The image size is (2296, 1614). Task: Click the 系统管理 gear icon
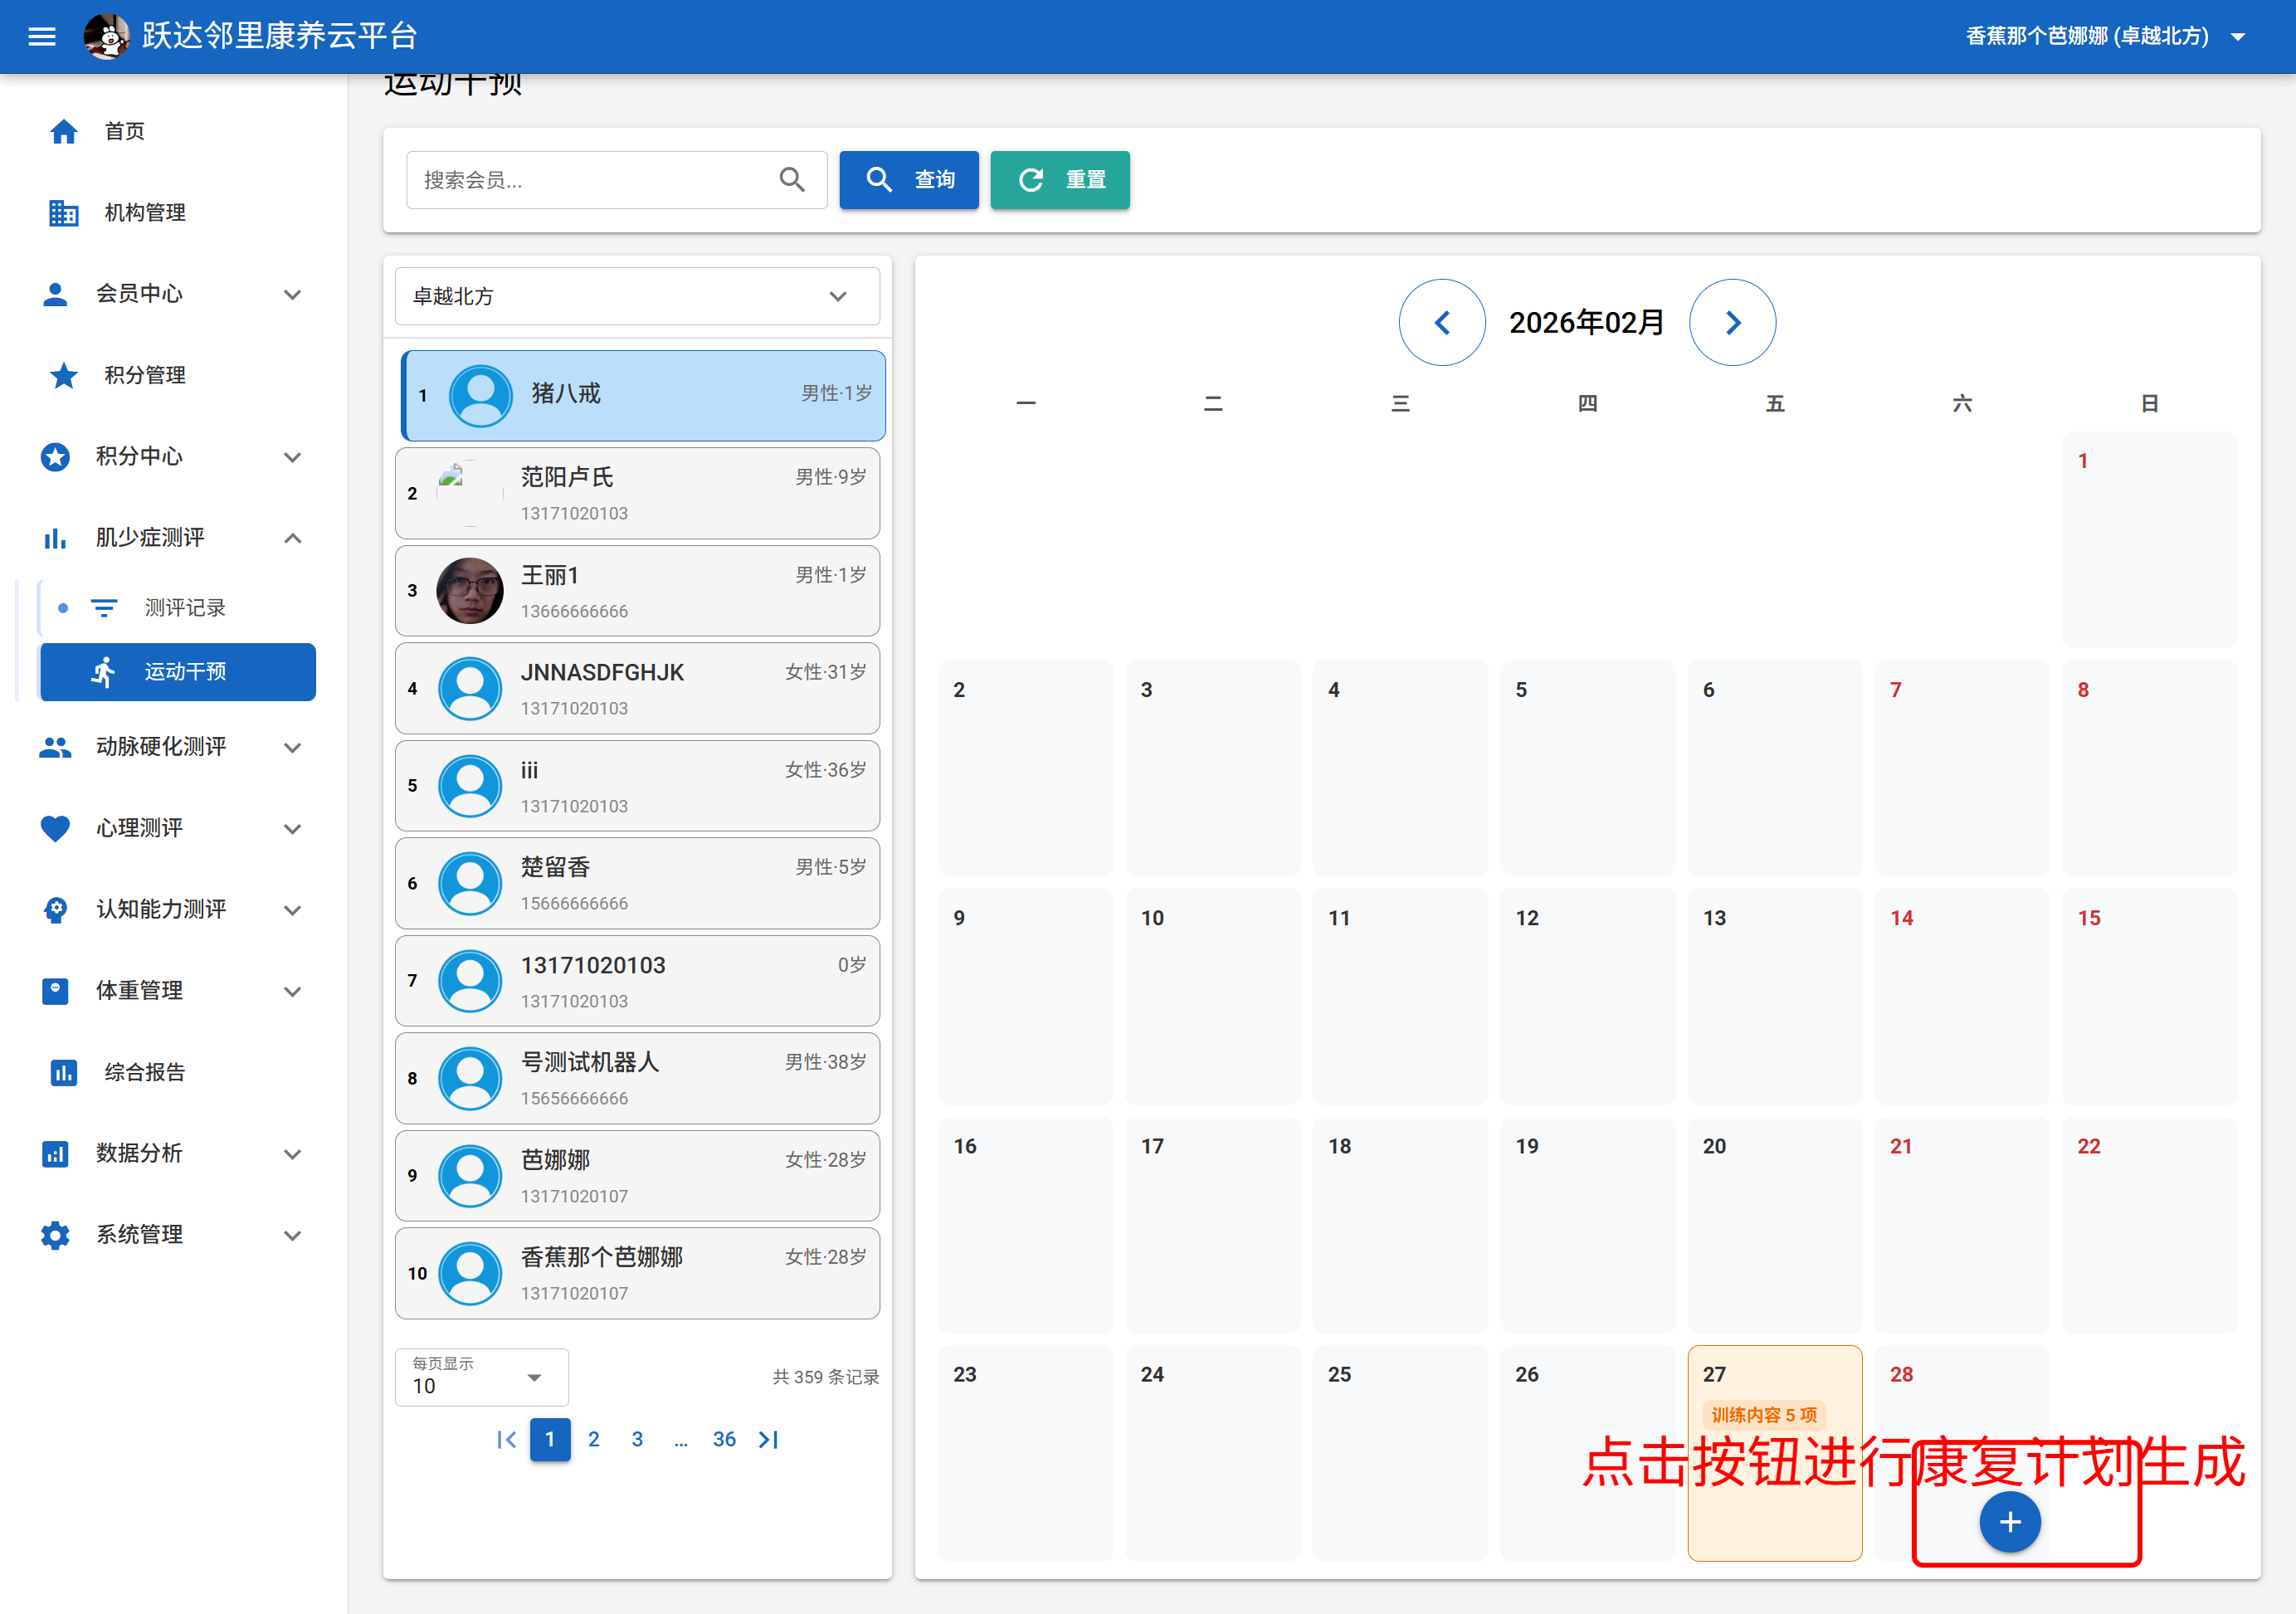click(x=55, y=1235)
